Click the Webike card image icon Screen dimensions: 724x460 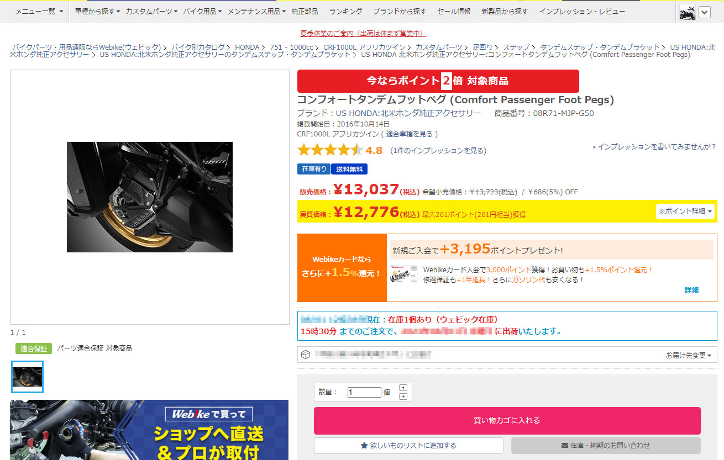404,274
